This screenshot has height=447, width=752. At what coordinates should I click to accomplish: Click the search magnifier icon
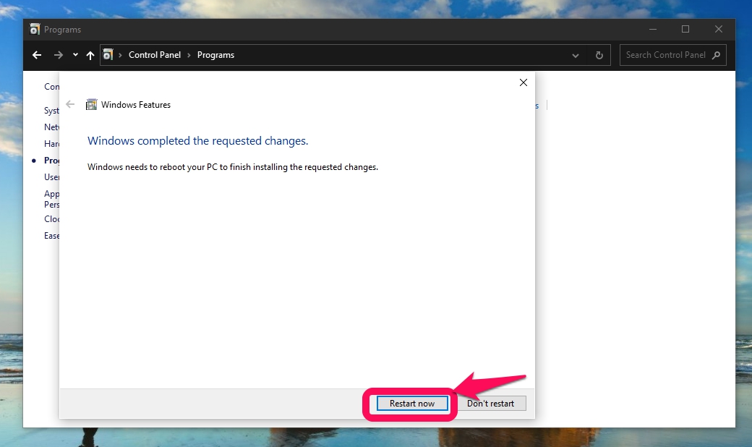[717, 55]
